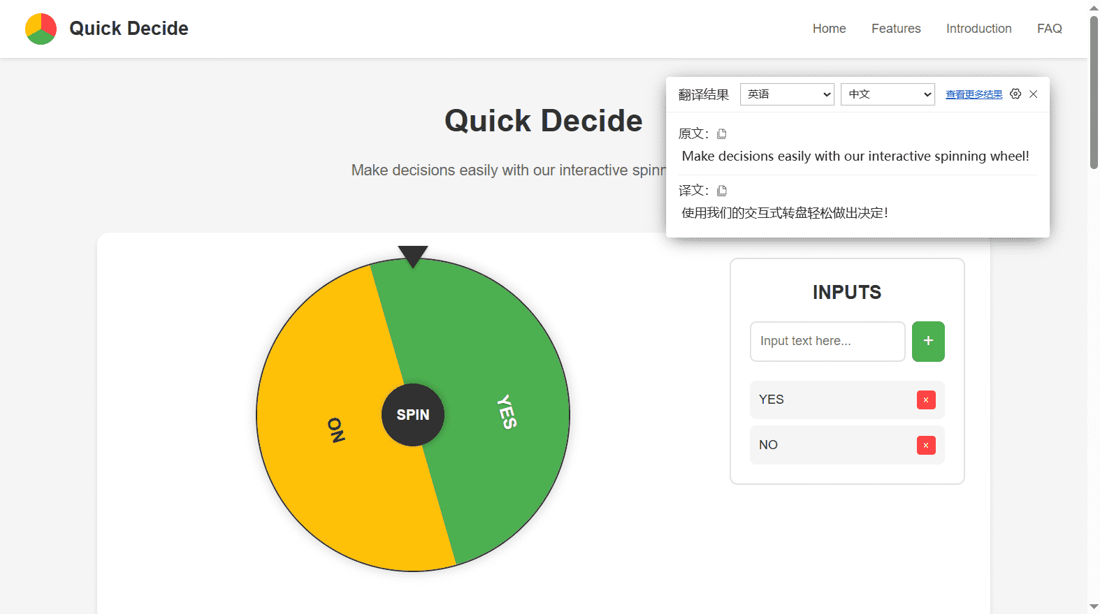Click the 翻译结果 popup title
This screenshot has width=1100, height=614.
click(703, 94)
